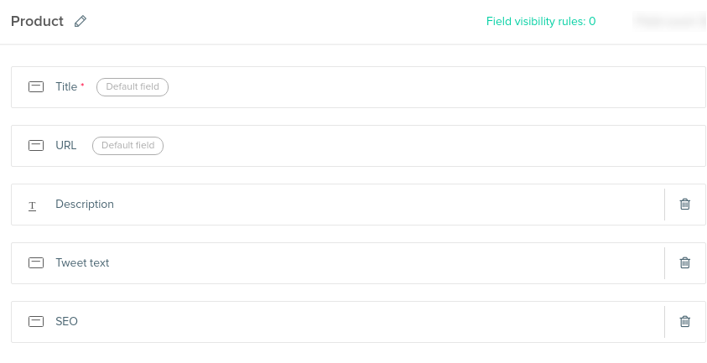The image size is (707, 363).
Task: Click the field icon next to SEO
Action: click(x=36, y=321)
